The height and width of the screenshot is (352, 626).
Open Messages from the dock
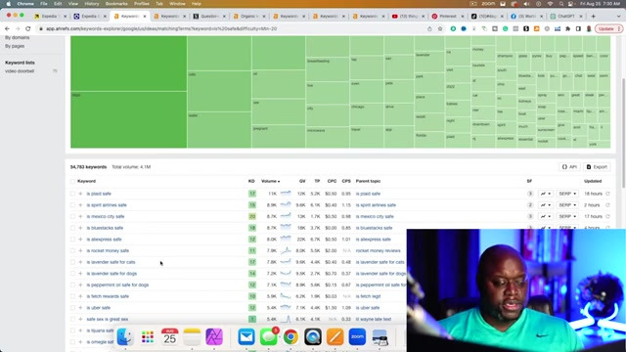[269, 336]
